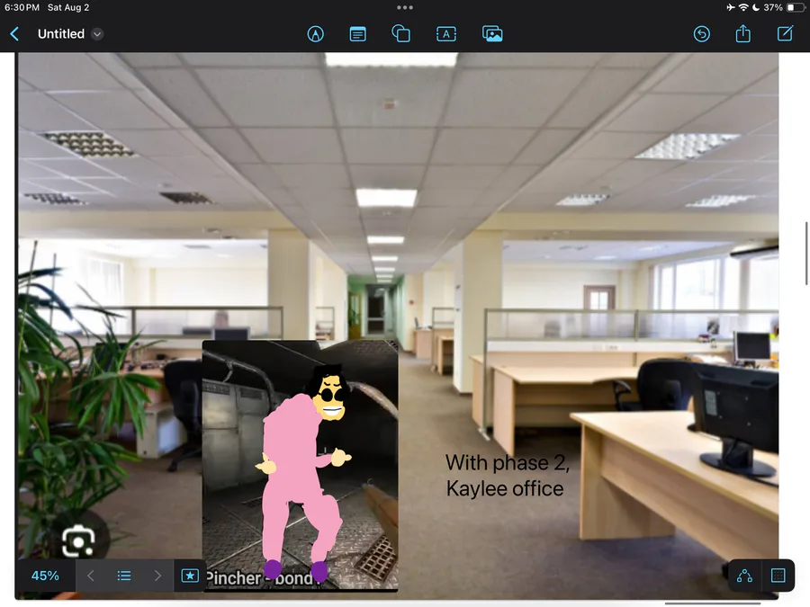
Task: Undo the last action
Action: (x=701, y=34)
